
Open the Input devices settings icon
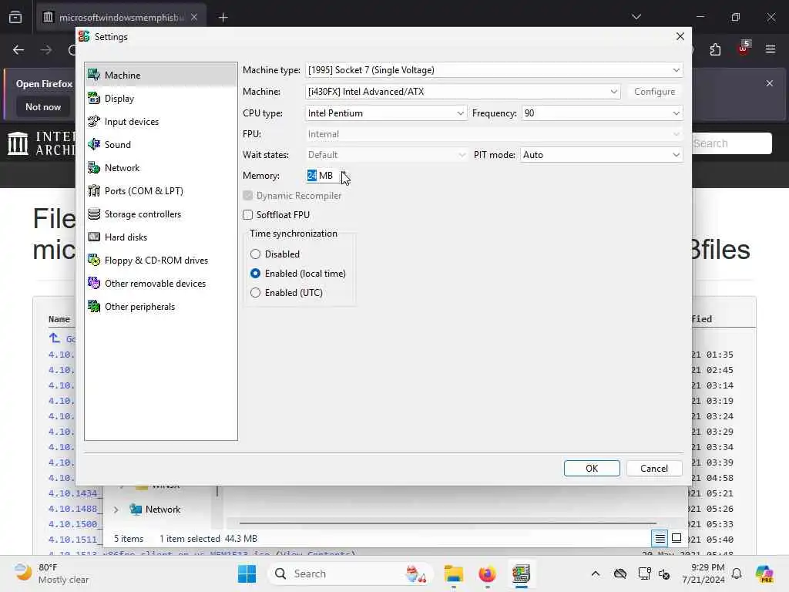[x=93, y=121]
